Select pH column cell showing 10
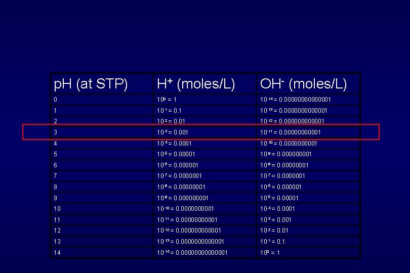 [57, 209]
